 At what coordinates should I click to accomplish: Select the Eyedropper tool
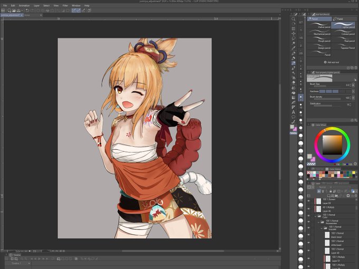point(294,48)
